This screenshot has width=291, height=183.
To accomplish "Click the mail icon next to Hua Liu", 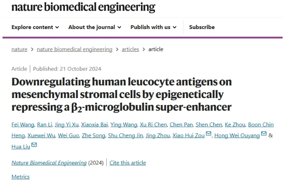I will click(x=34, y=145).
